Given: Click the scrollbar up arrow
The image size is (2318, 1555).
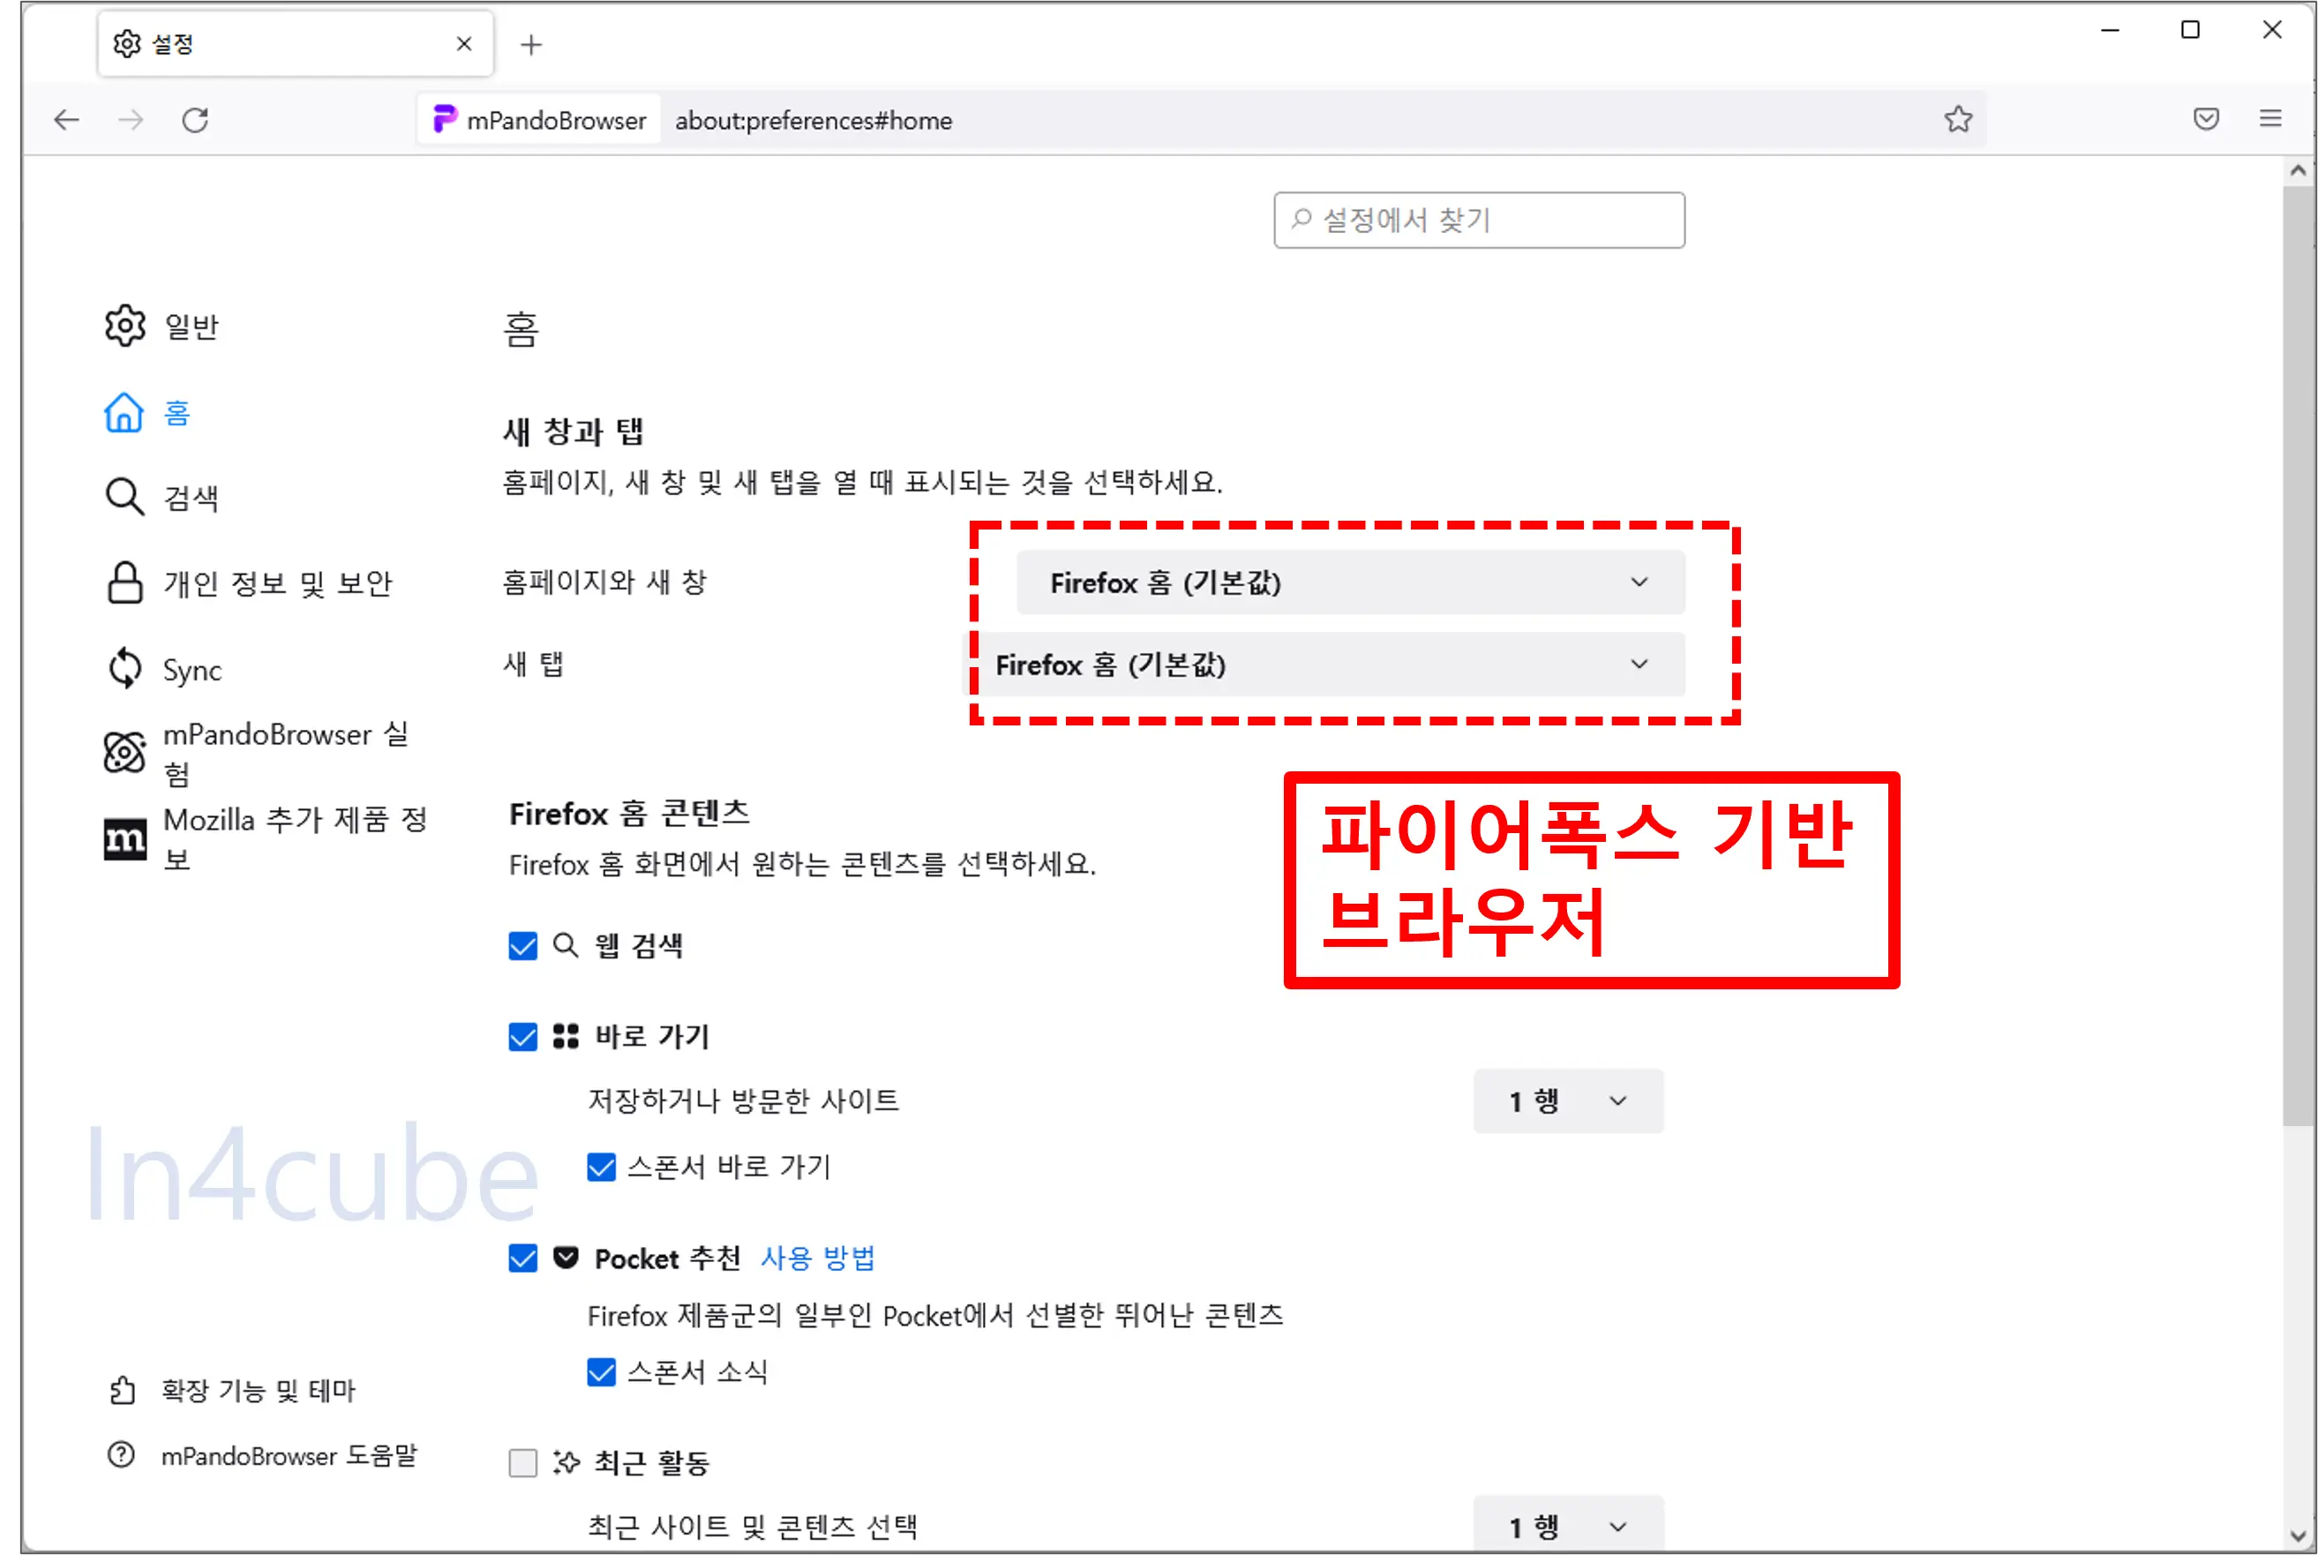Looking at the screenshot, I should pos(2297,170).
